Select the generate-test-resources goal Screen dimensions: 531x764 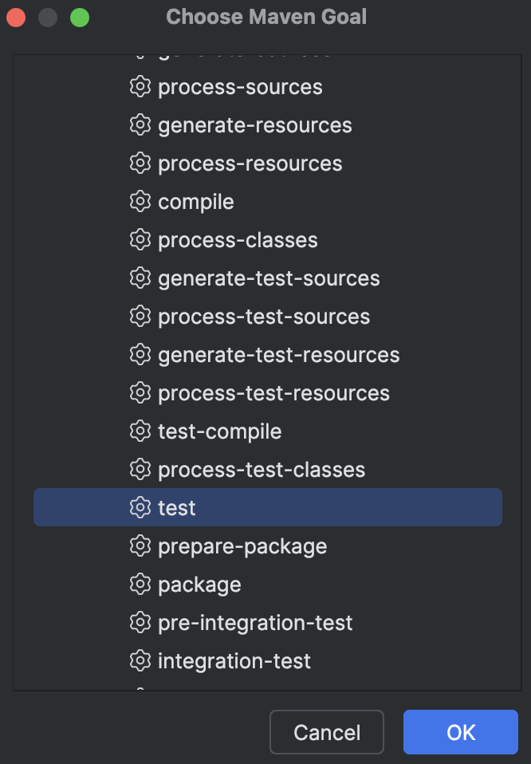coord(279,354)
